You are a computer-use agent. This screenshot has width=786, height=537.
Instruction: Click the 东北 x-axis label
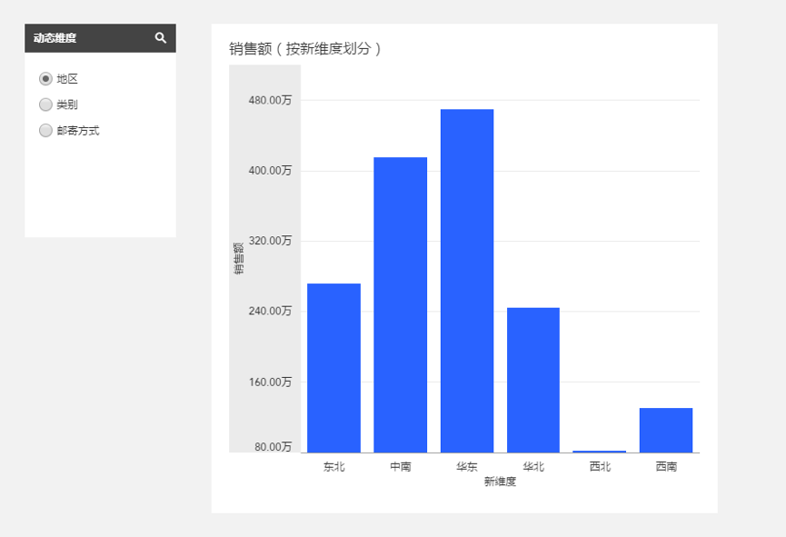pos(333,467)
